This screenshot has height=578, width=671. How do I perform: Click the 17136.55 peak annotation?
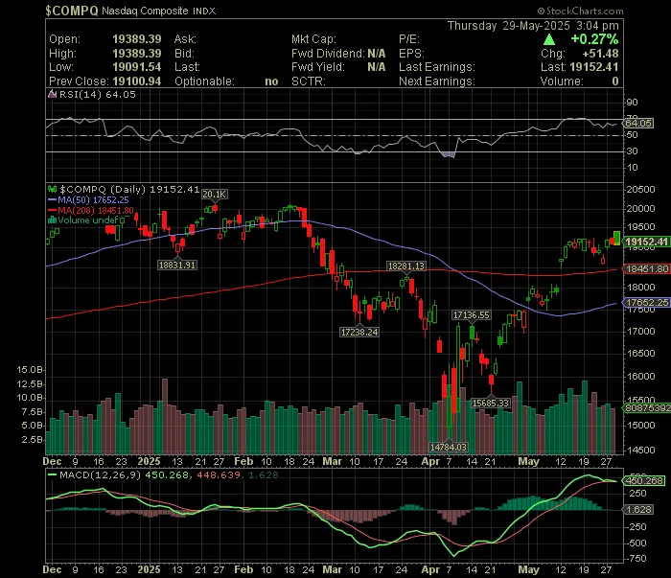pyautogui.click(x=472, y=315)
